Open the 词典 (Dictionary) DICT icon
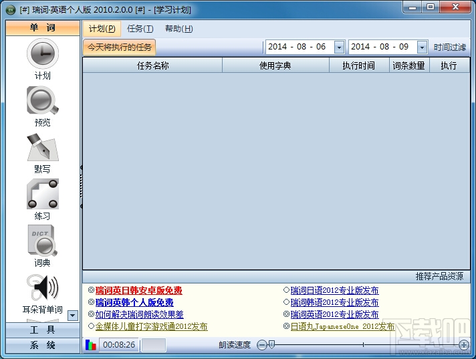Image resolution: width=476 pixels, height=359 pixels. pyautogui.click(x=43, y=241)
